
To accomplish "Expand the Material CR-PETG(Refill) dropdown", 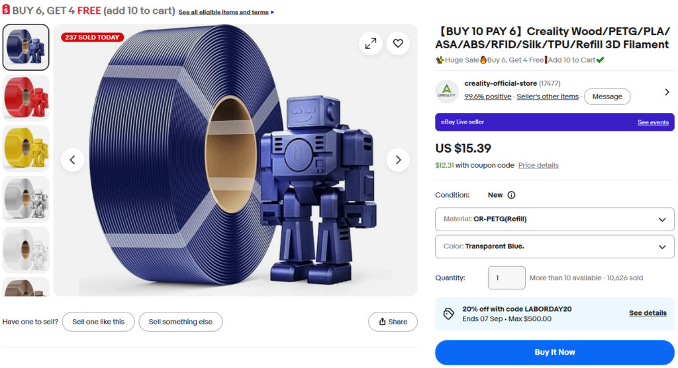I will pyautogui.click(x=554, y=219).
